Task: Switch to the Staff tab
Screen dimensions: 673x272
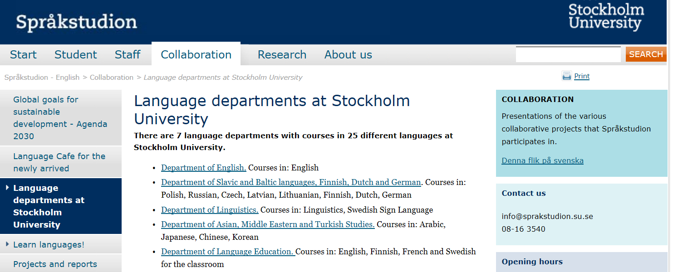Action: coord(128,55)
